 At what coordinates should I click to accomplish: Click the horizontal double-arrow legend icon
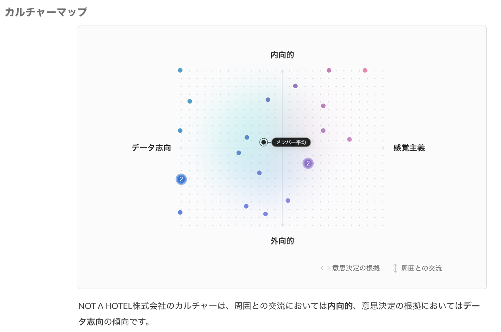pyautogui.click(x=325, y=268)
